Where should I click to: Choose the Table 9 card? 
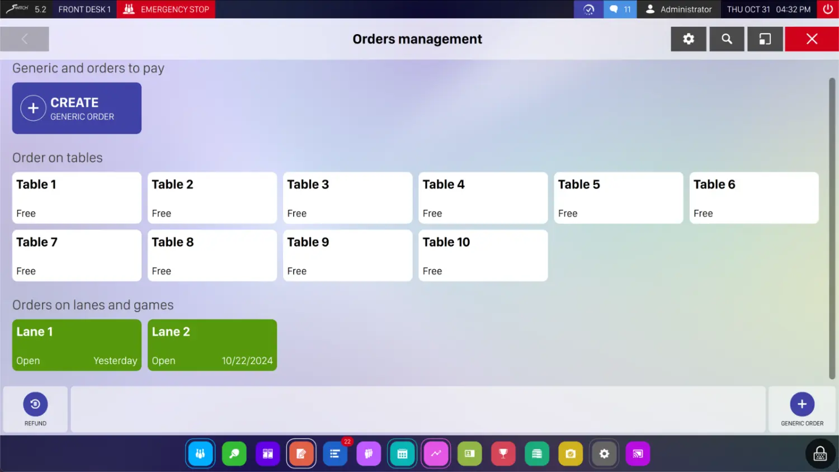click(348, 256)
